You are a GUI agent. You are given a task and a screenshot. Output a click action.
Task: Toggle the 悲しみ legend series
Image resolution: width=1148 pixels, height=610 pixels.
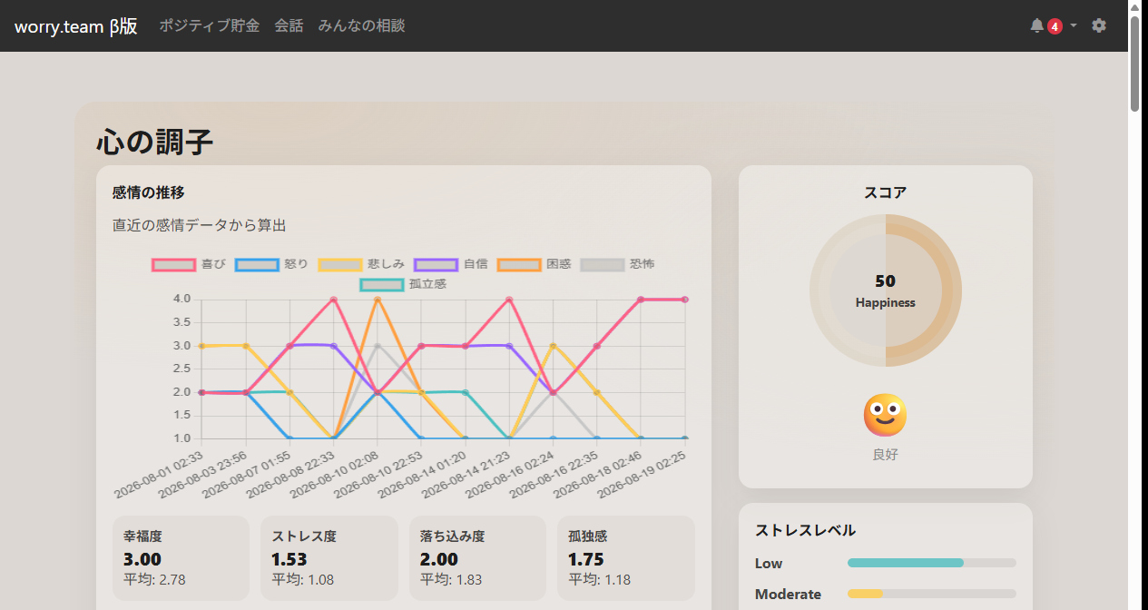pos(361,264)
